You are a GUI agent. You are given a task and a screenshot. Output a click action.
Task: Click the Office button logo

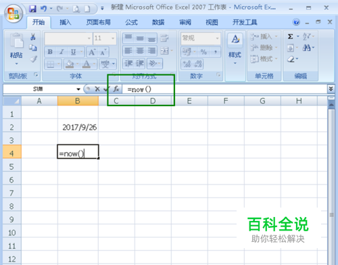[14, 14]
